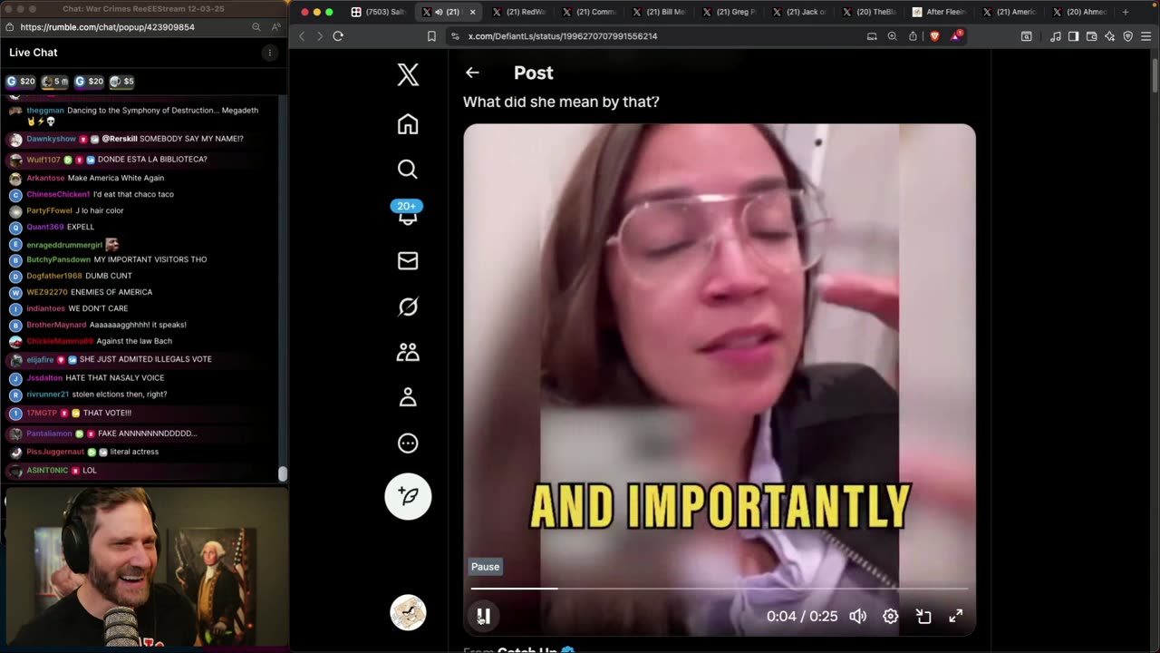Screen dimensions: 1160x653
Task: Open the music note playlist icon
Action: tap(1055, 36)
